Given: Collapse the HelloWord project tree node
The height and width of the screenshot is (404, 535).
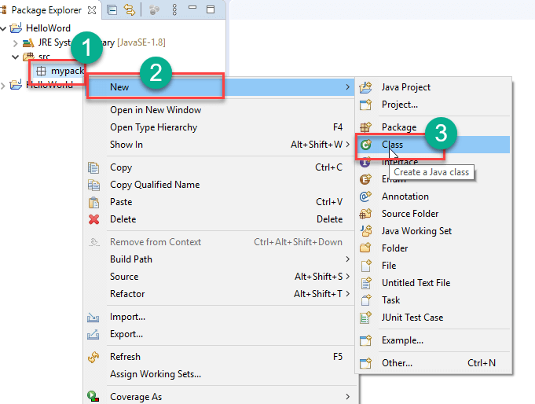Looking at the screenshot, I should pos(5,28).
